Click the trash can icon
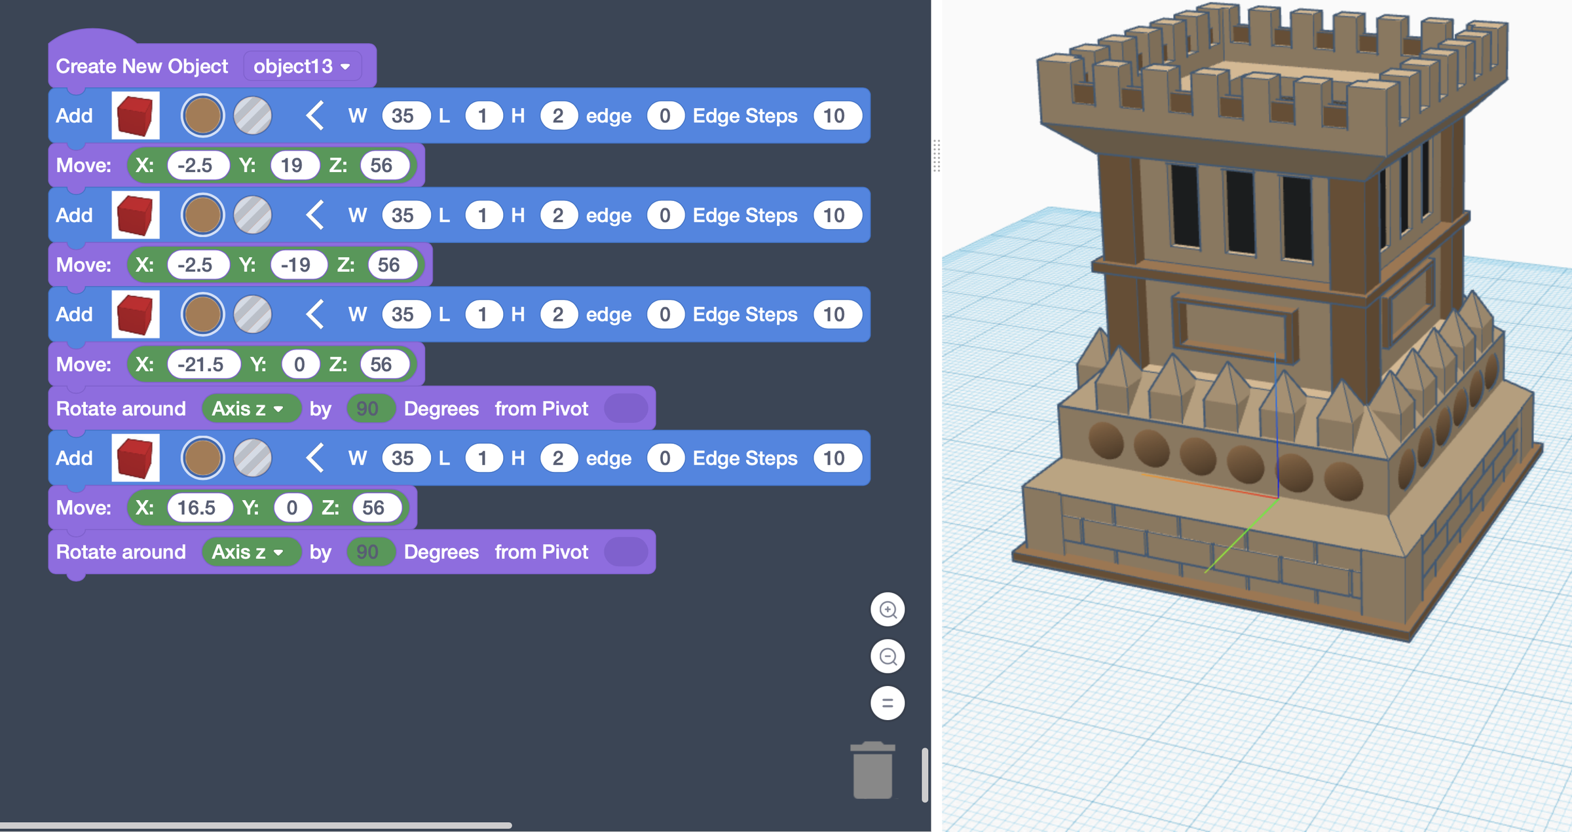 [874, 771]
